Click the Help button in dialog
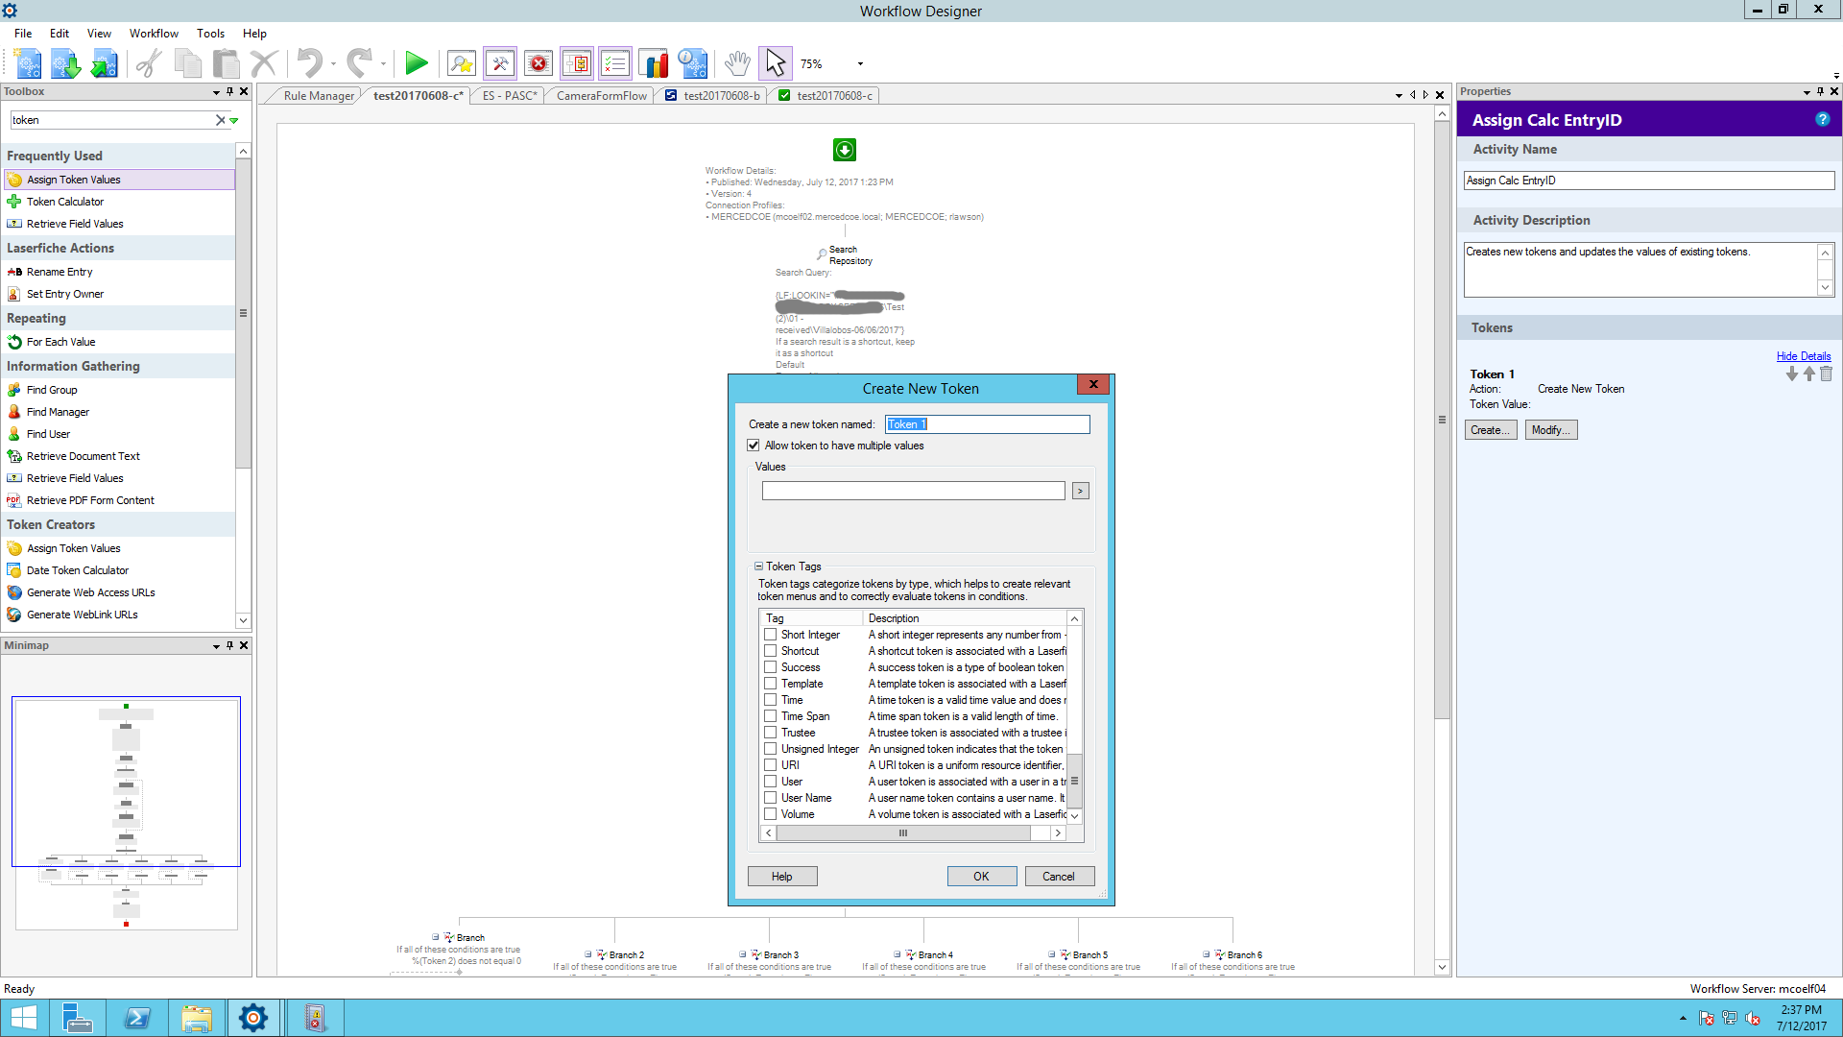 pyautogui.click(x=781, y=875)
